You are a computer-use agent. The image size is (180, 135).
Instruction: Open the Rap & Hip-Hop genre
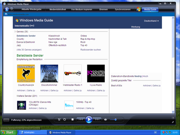click(x=88, y=39)
